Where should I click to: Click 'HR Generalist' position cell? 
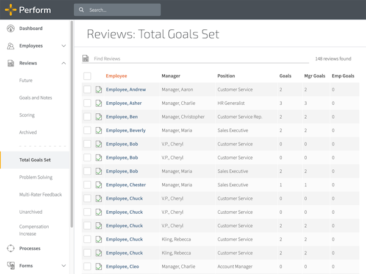(x=231, y=104)
